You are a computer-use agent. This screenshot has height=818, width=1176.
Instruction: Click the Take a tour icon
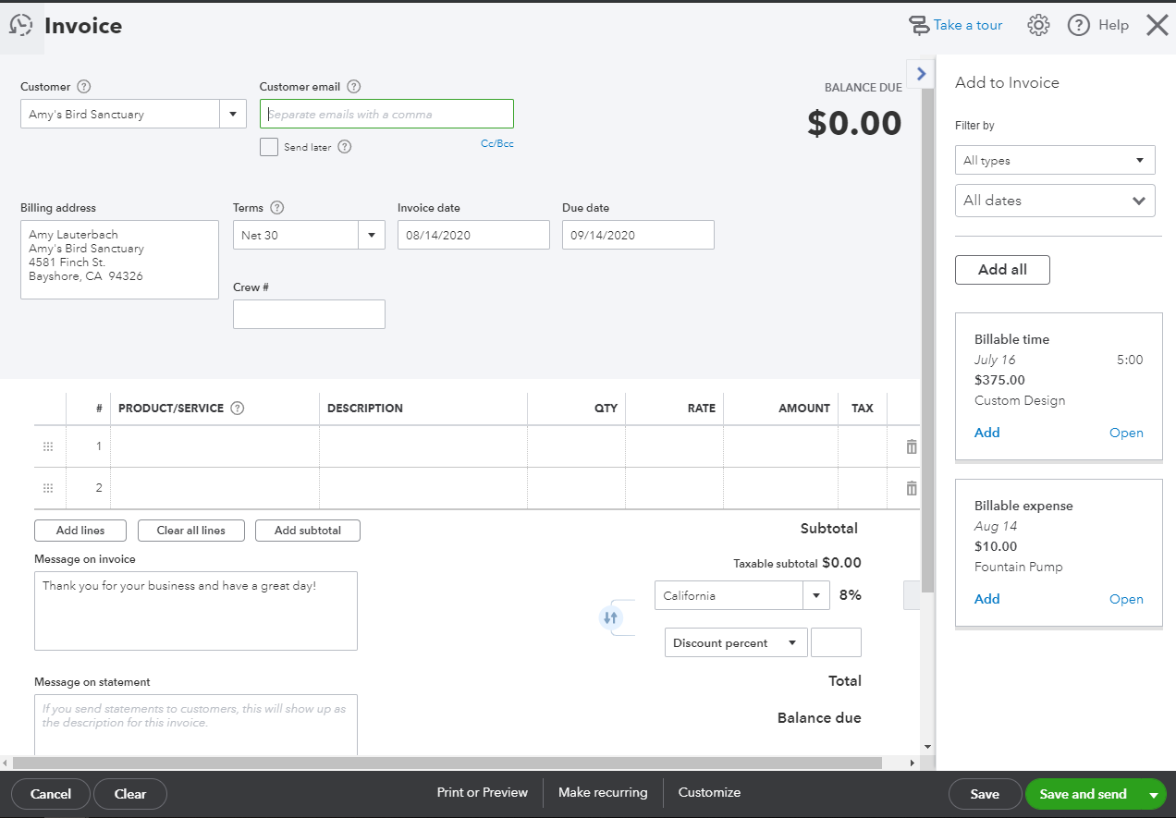920,26
